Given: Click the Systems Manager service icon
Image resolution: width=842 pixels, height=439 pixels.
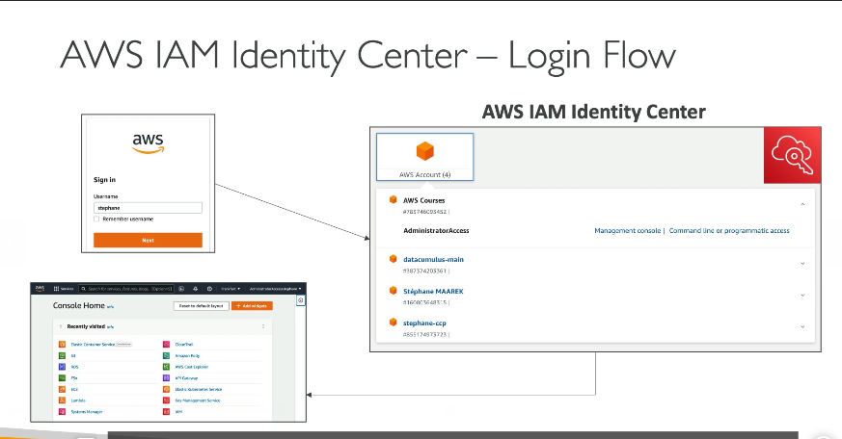Looking at the screenshot, I should 62,412.
